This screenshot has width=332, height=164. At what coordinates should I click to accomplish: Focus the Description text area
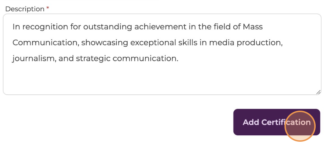(162, 54)
